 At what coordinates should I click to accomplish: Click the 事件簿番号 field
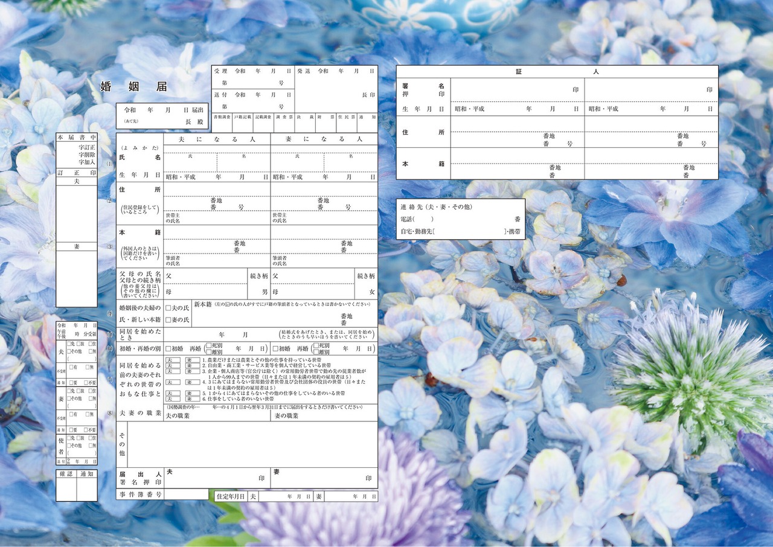pos(186,494)
